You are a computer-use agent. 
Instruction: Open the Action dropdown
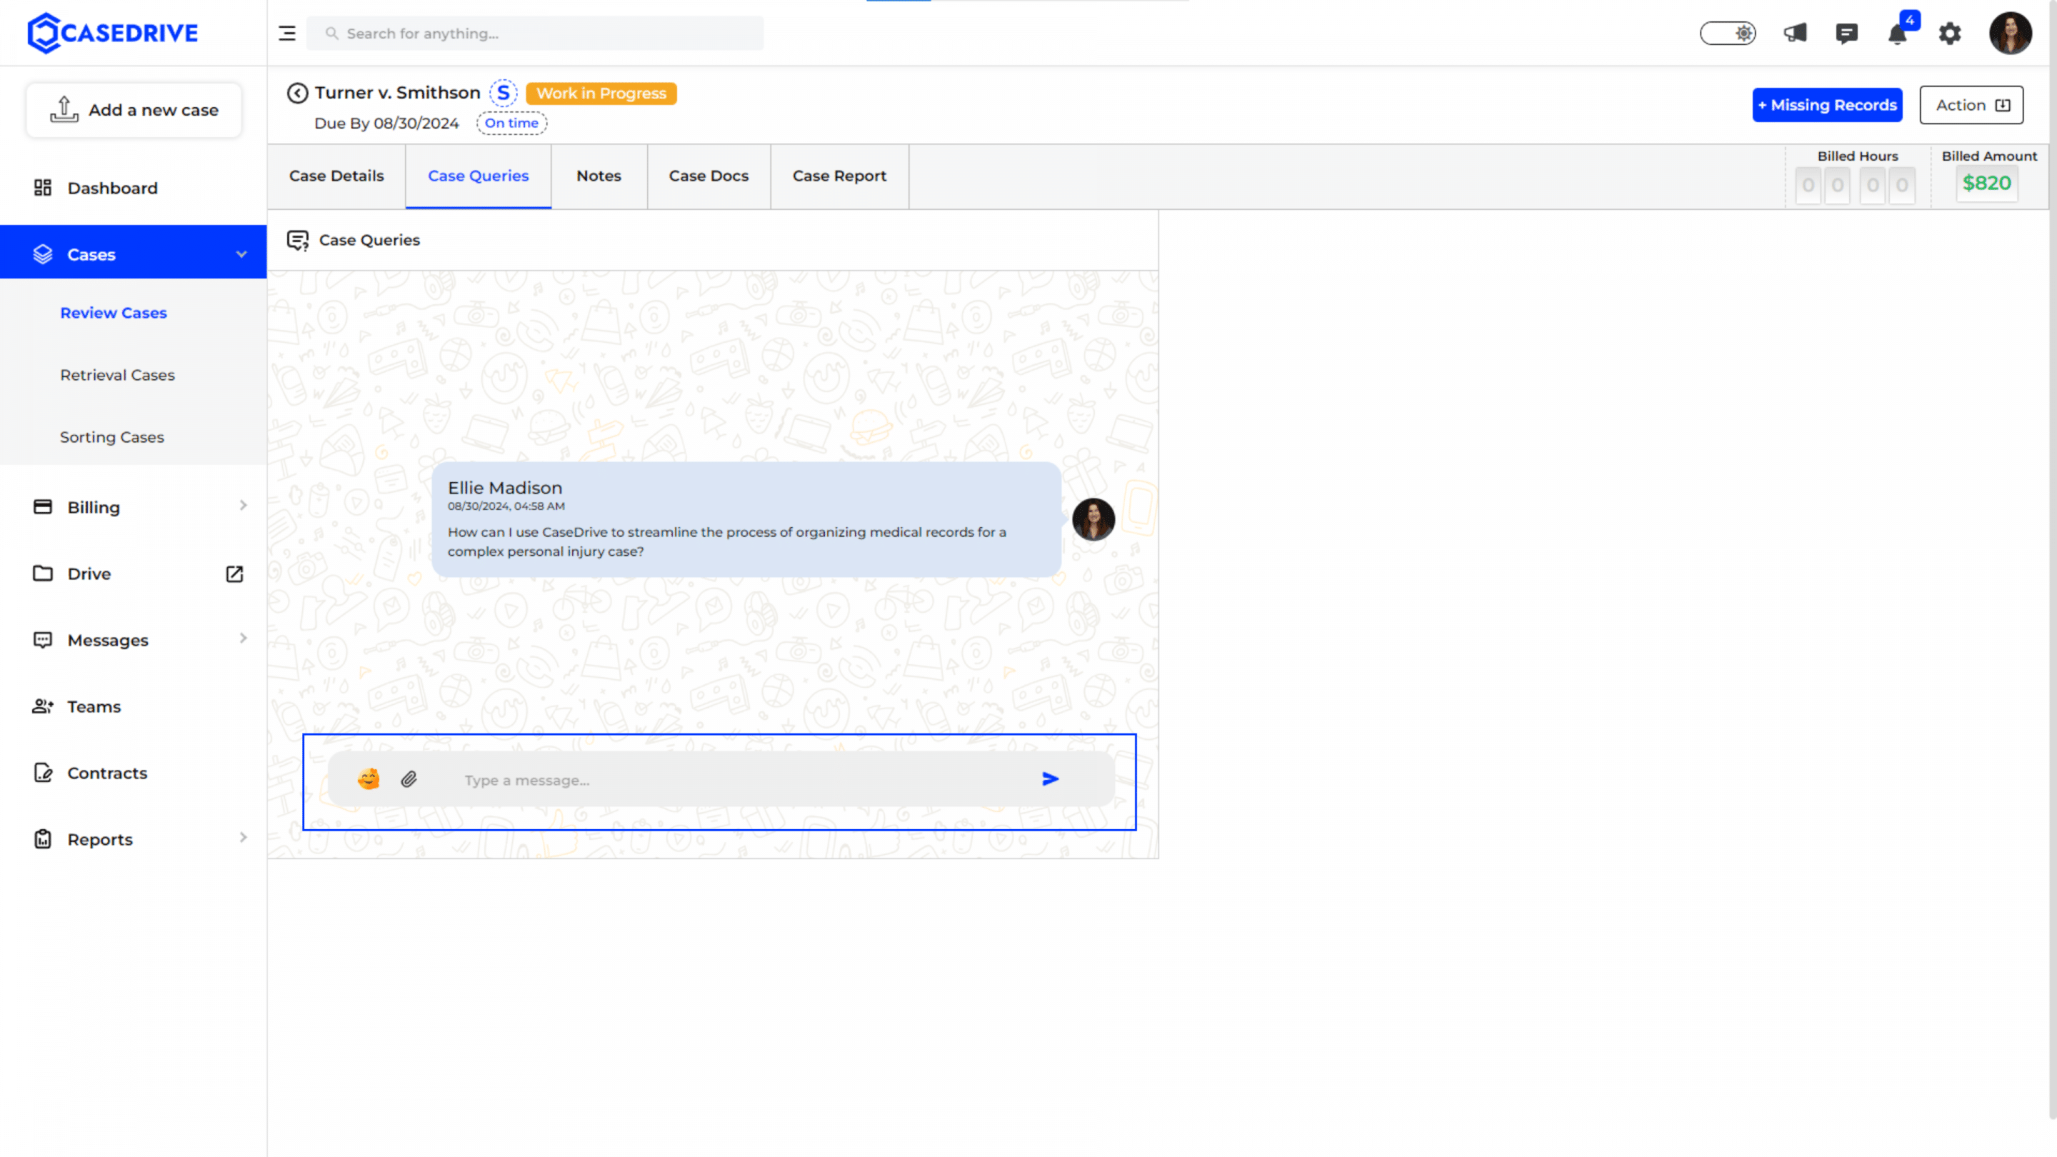point(1971,104)
